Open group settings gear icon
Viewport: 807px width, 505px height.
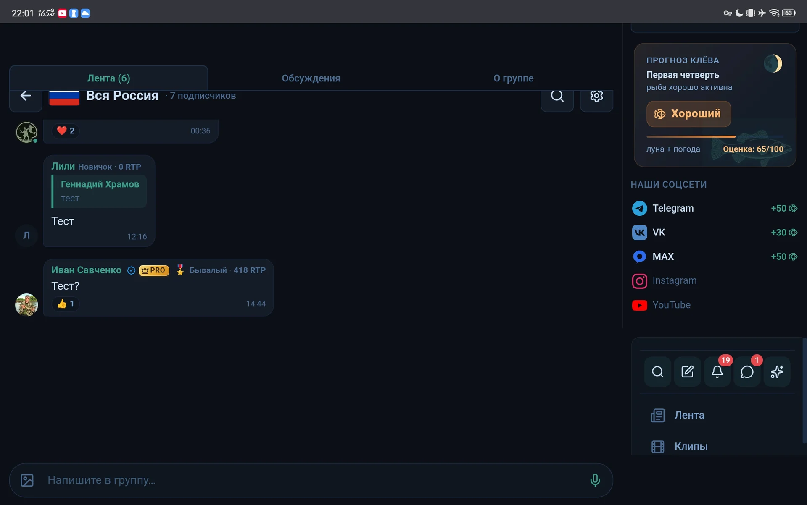[x=596, y=97]
